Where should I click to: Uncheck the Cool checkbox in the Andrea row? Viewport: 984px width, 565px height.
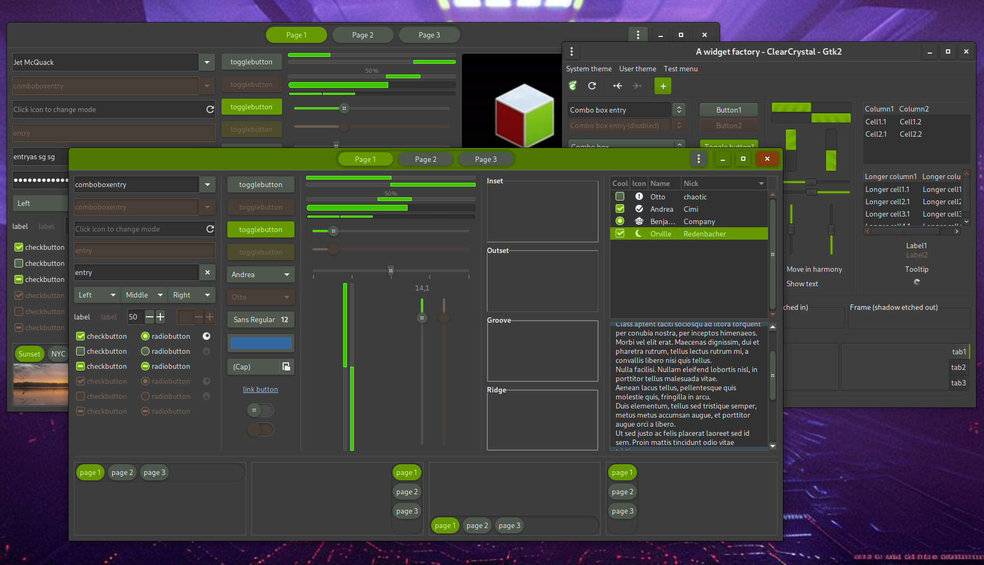[x=620, y=209]
